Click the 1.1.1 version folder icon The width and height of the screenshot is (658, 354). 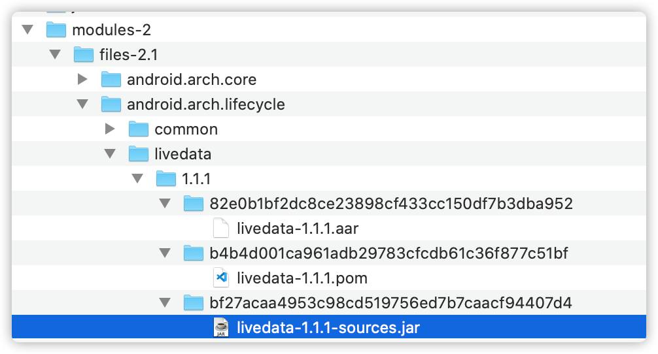coord(167,178)
